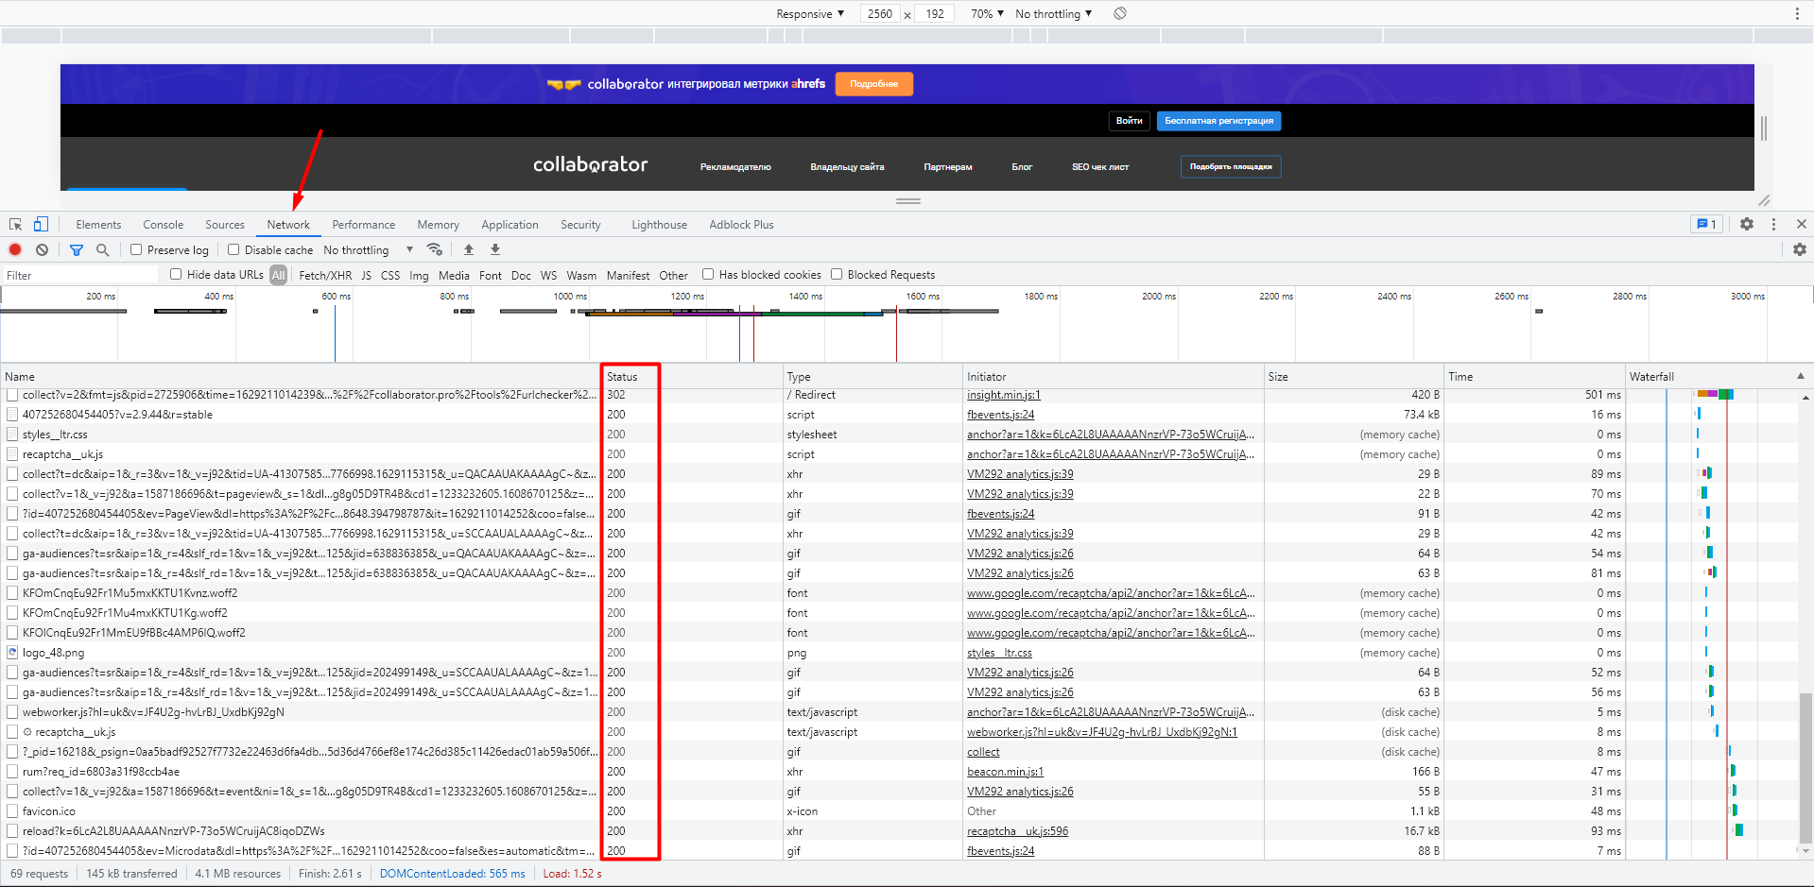1814x887 pixels.
Task: Tick the Hide data URLs checkbox
Action: point(176,275)
